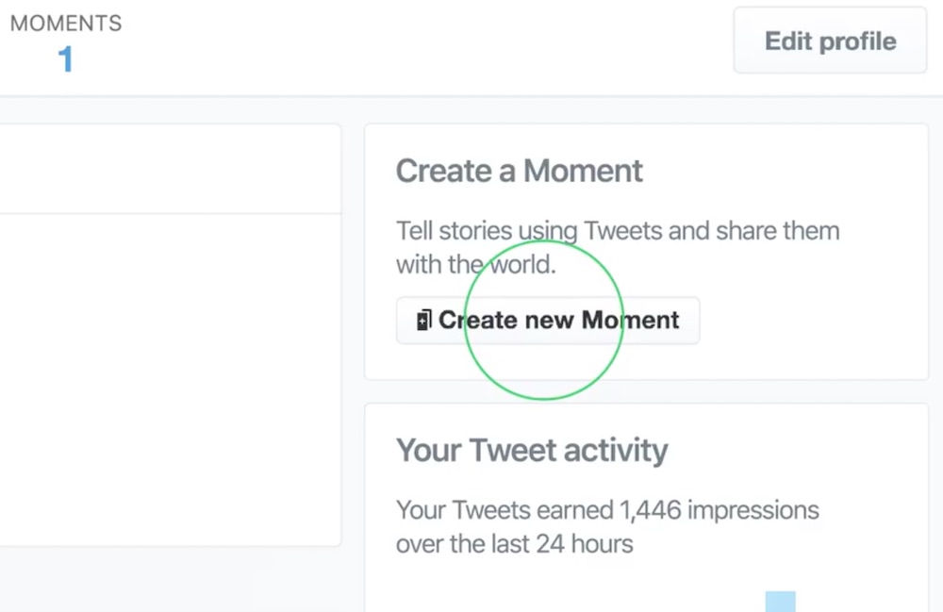This screenshot has width=943, height=612.
Task: Click the phone-plus icon in Create new Moment
Action: pyautogui.click(x=424, y=320)
